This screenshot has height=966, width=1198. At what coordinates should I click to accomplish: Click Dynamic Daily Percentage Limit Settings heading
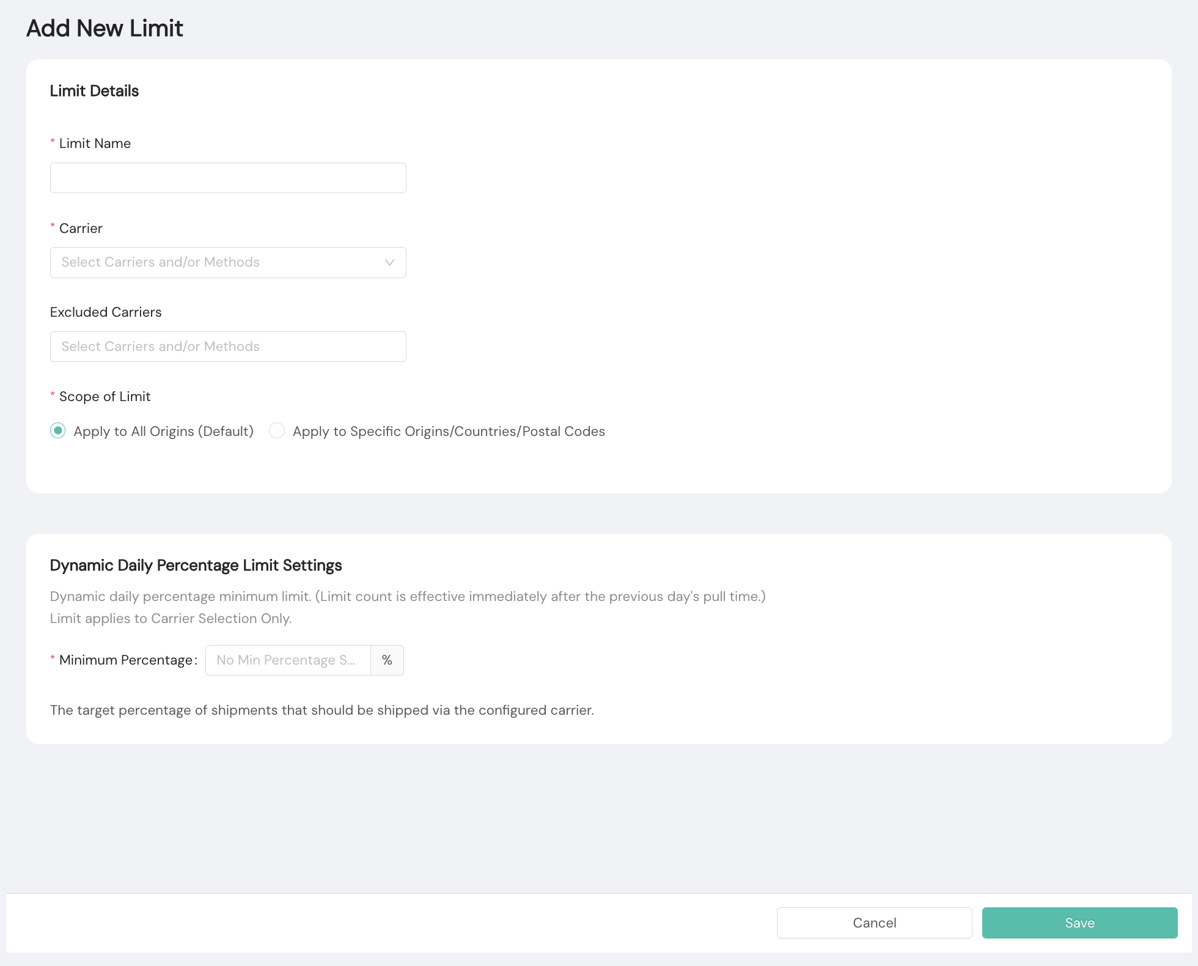196,566
